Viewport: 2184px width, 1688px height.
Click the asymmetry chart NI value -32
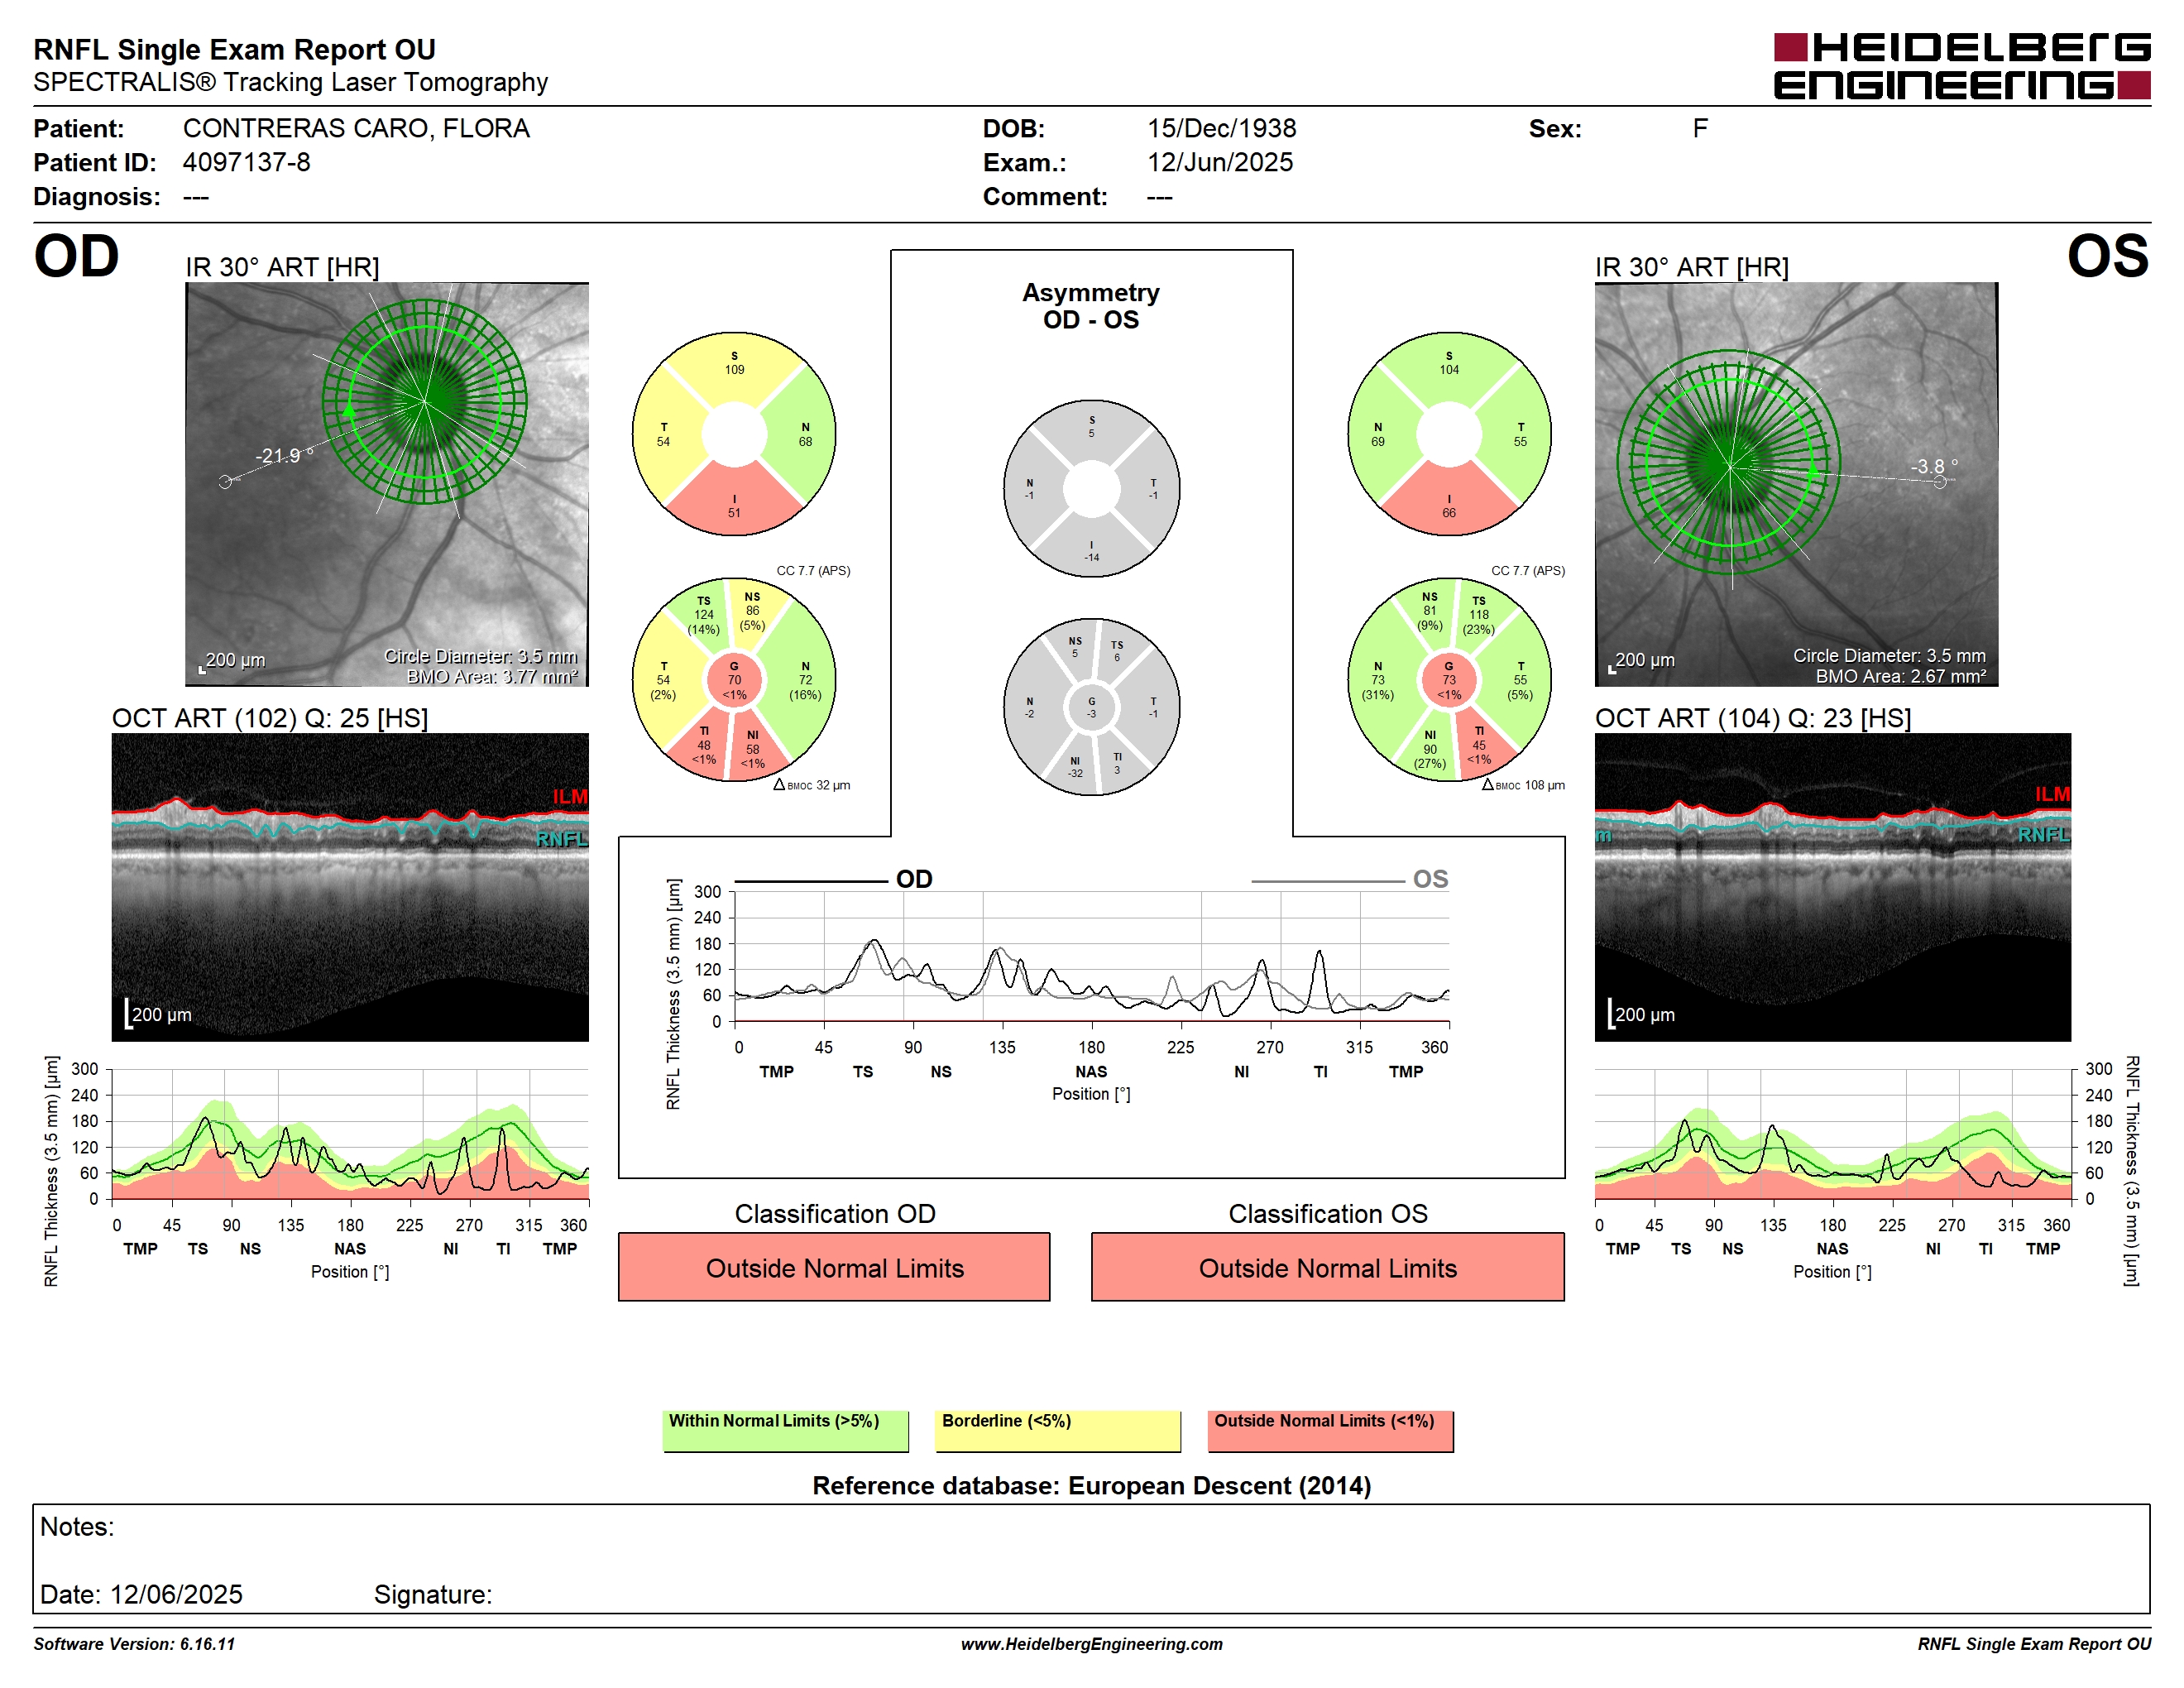tap(1075, 773)
